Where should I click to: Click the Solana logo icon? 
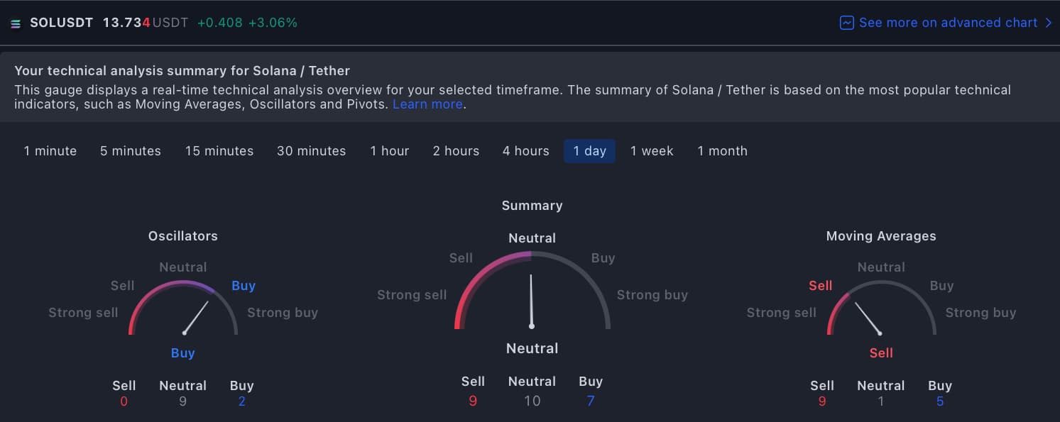click(16, 22)
